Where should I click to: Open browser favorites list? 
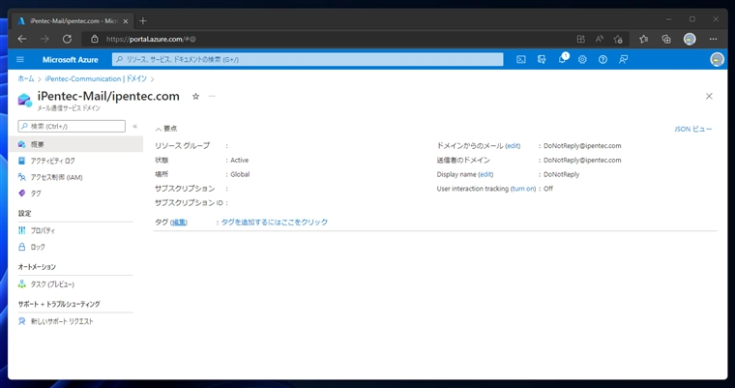tap(643, 39)
